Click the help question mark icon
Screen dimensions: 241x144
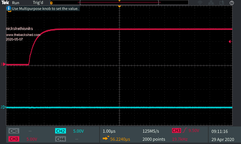232,3
